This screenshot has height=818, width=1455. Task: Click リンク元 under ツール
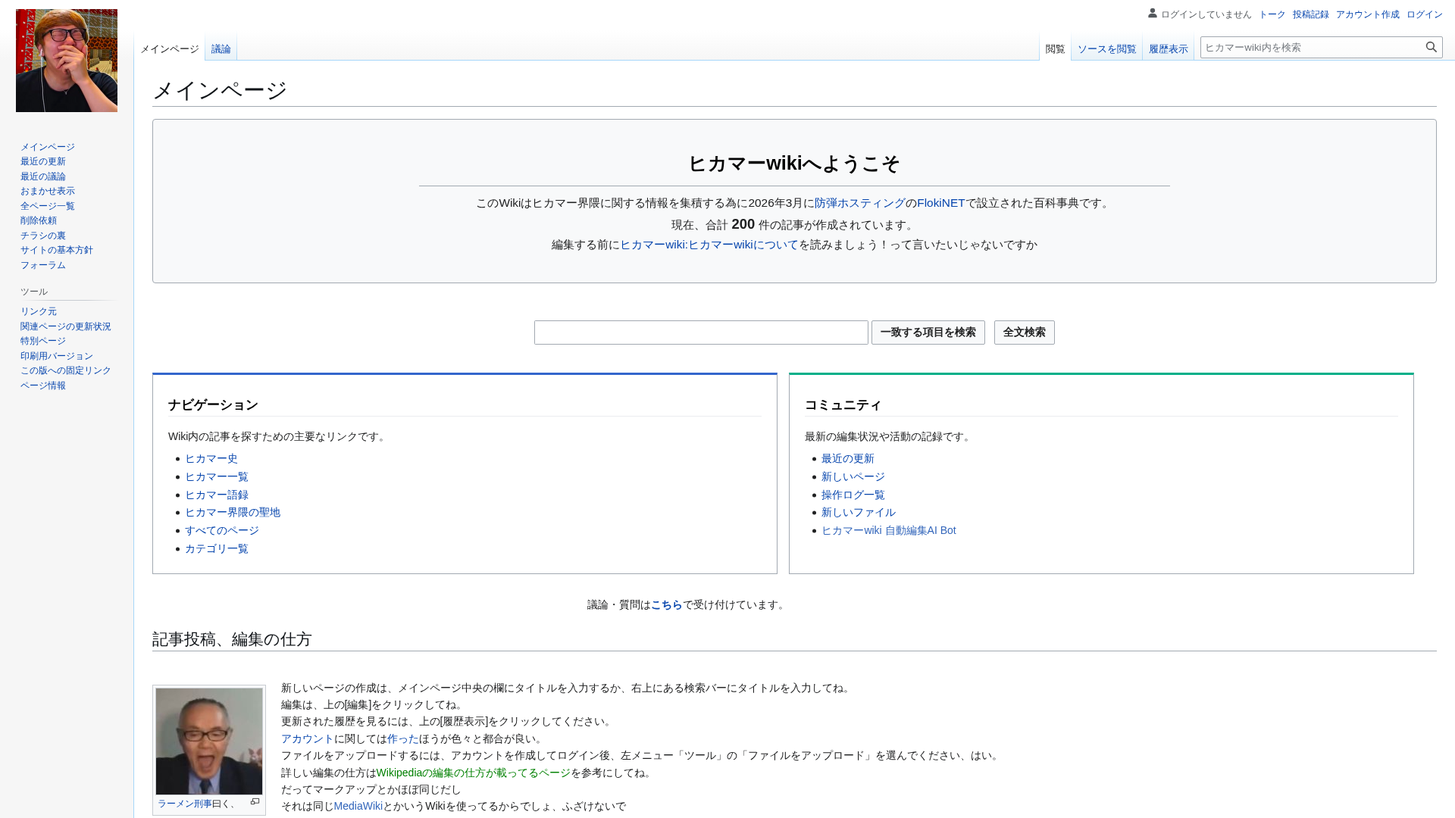click(39, 311)
